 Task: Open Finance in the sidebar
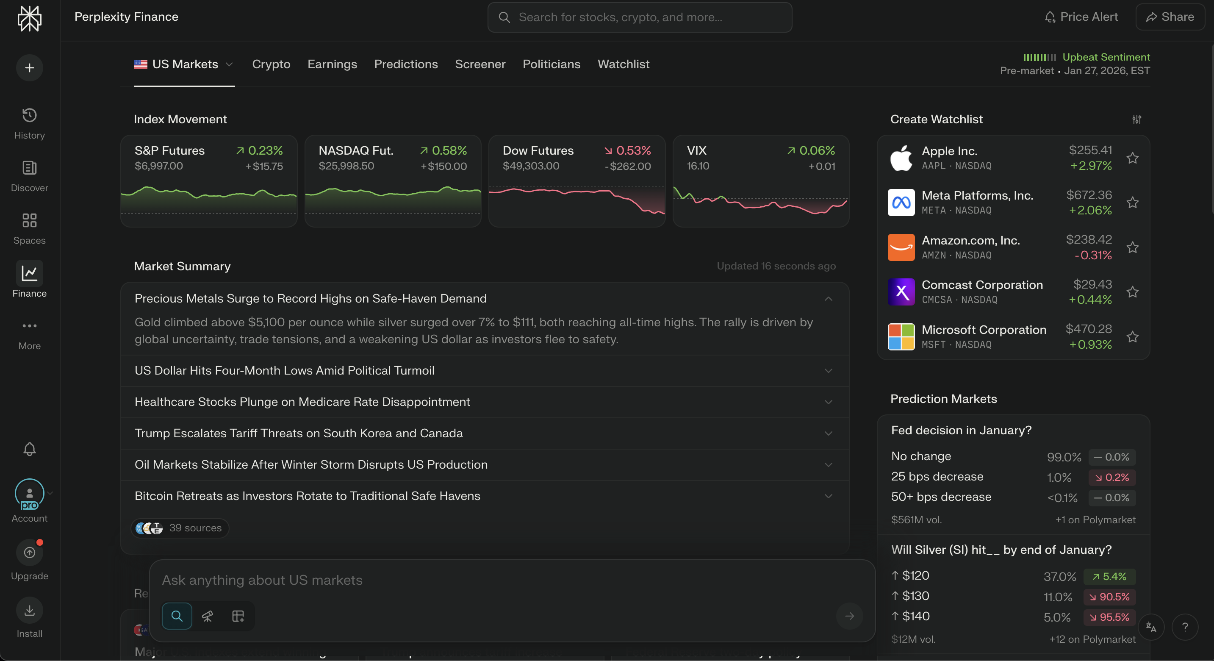29,280
